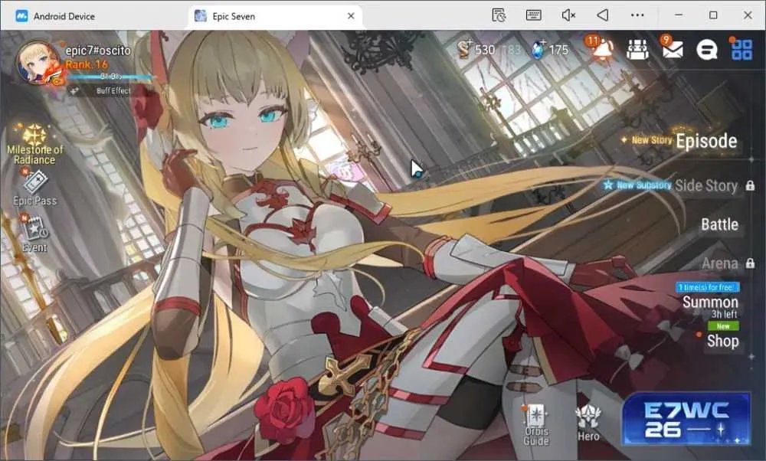
Task: Open Milestone of Radiance
Action: click(34, 145)
